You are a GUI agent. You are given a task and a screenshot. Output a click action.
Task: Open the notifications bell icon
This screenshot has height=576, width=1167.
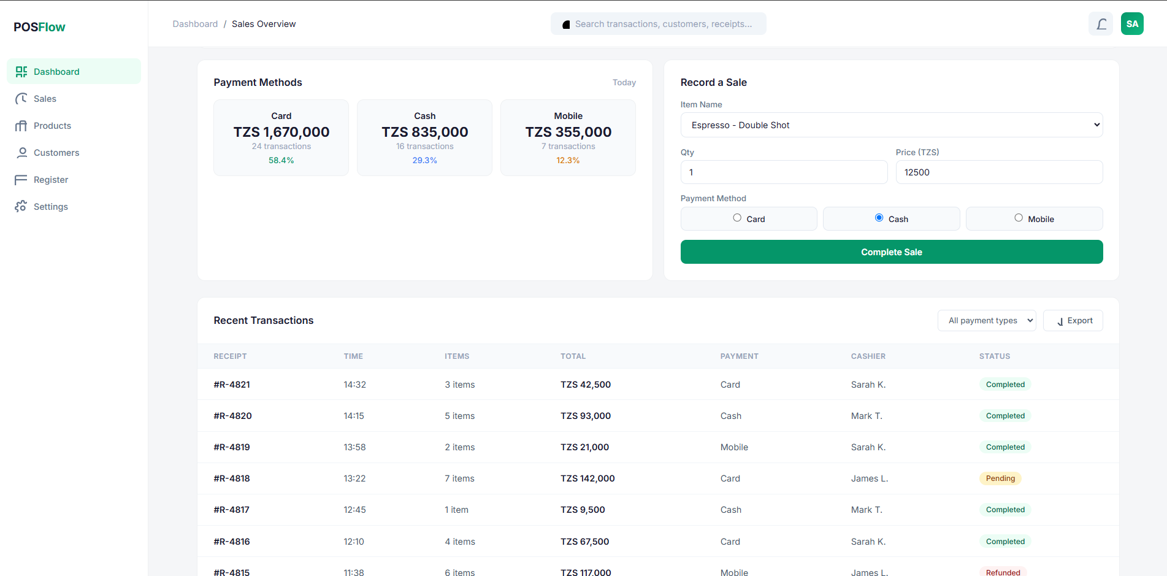pyautogui.click(x=1101, y=24)
